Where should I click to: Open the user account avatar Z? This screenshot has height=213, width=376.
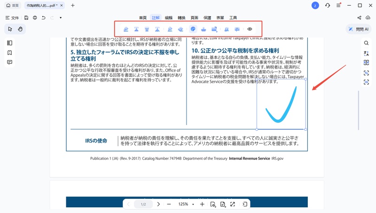(x=315, y=5)
